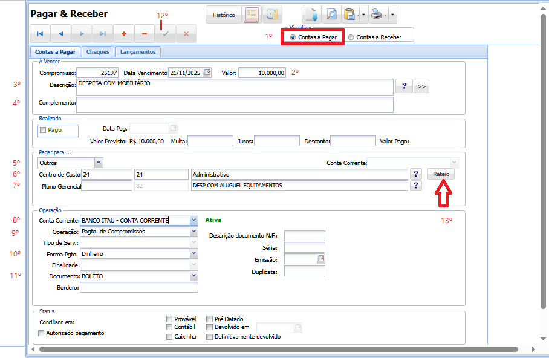Confirm entry with green checkmark
This screenshot has height=358, width=549.
(165, 34)
